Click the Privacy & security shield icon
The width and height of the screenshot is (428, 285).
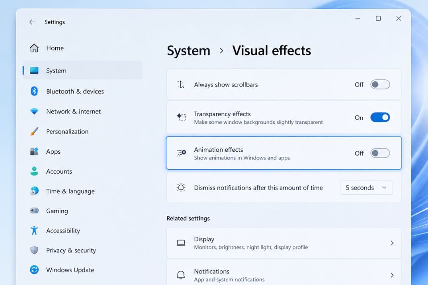tap(34, 250)
